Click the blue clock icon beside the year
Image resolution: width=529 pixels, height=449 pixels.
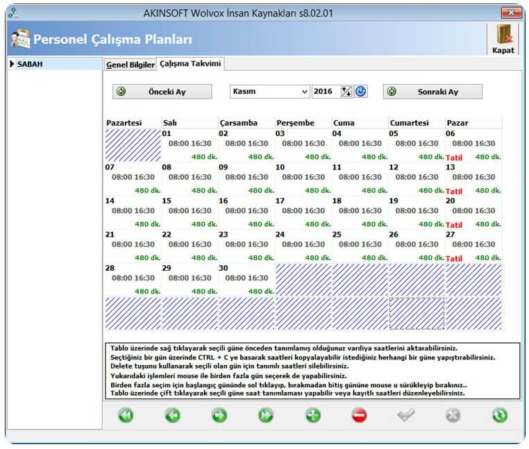click(361, 92)
